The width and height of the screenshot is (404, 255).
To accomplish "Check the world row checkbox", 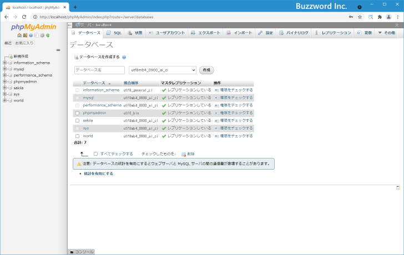I will coord(77,136).
